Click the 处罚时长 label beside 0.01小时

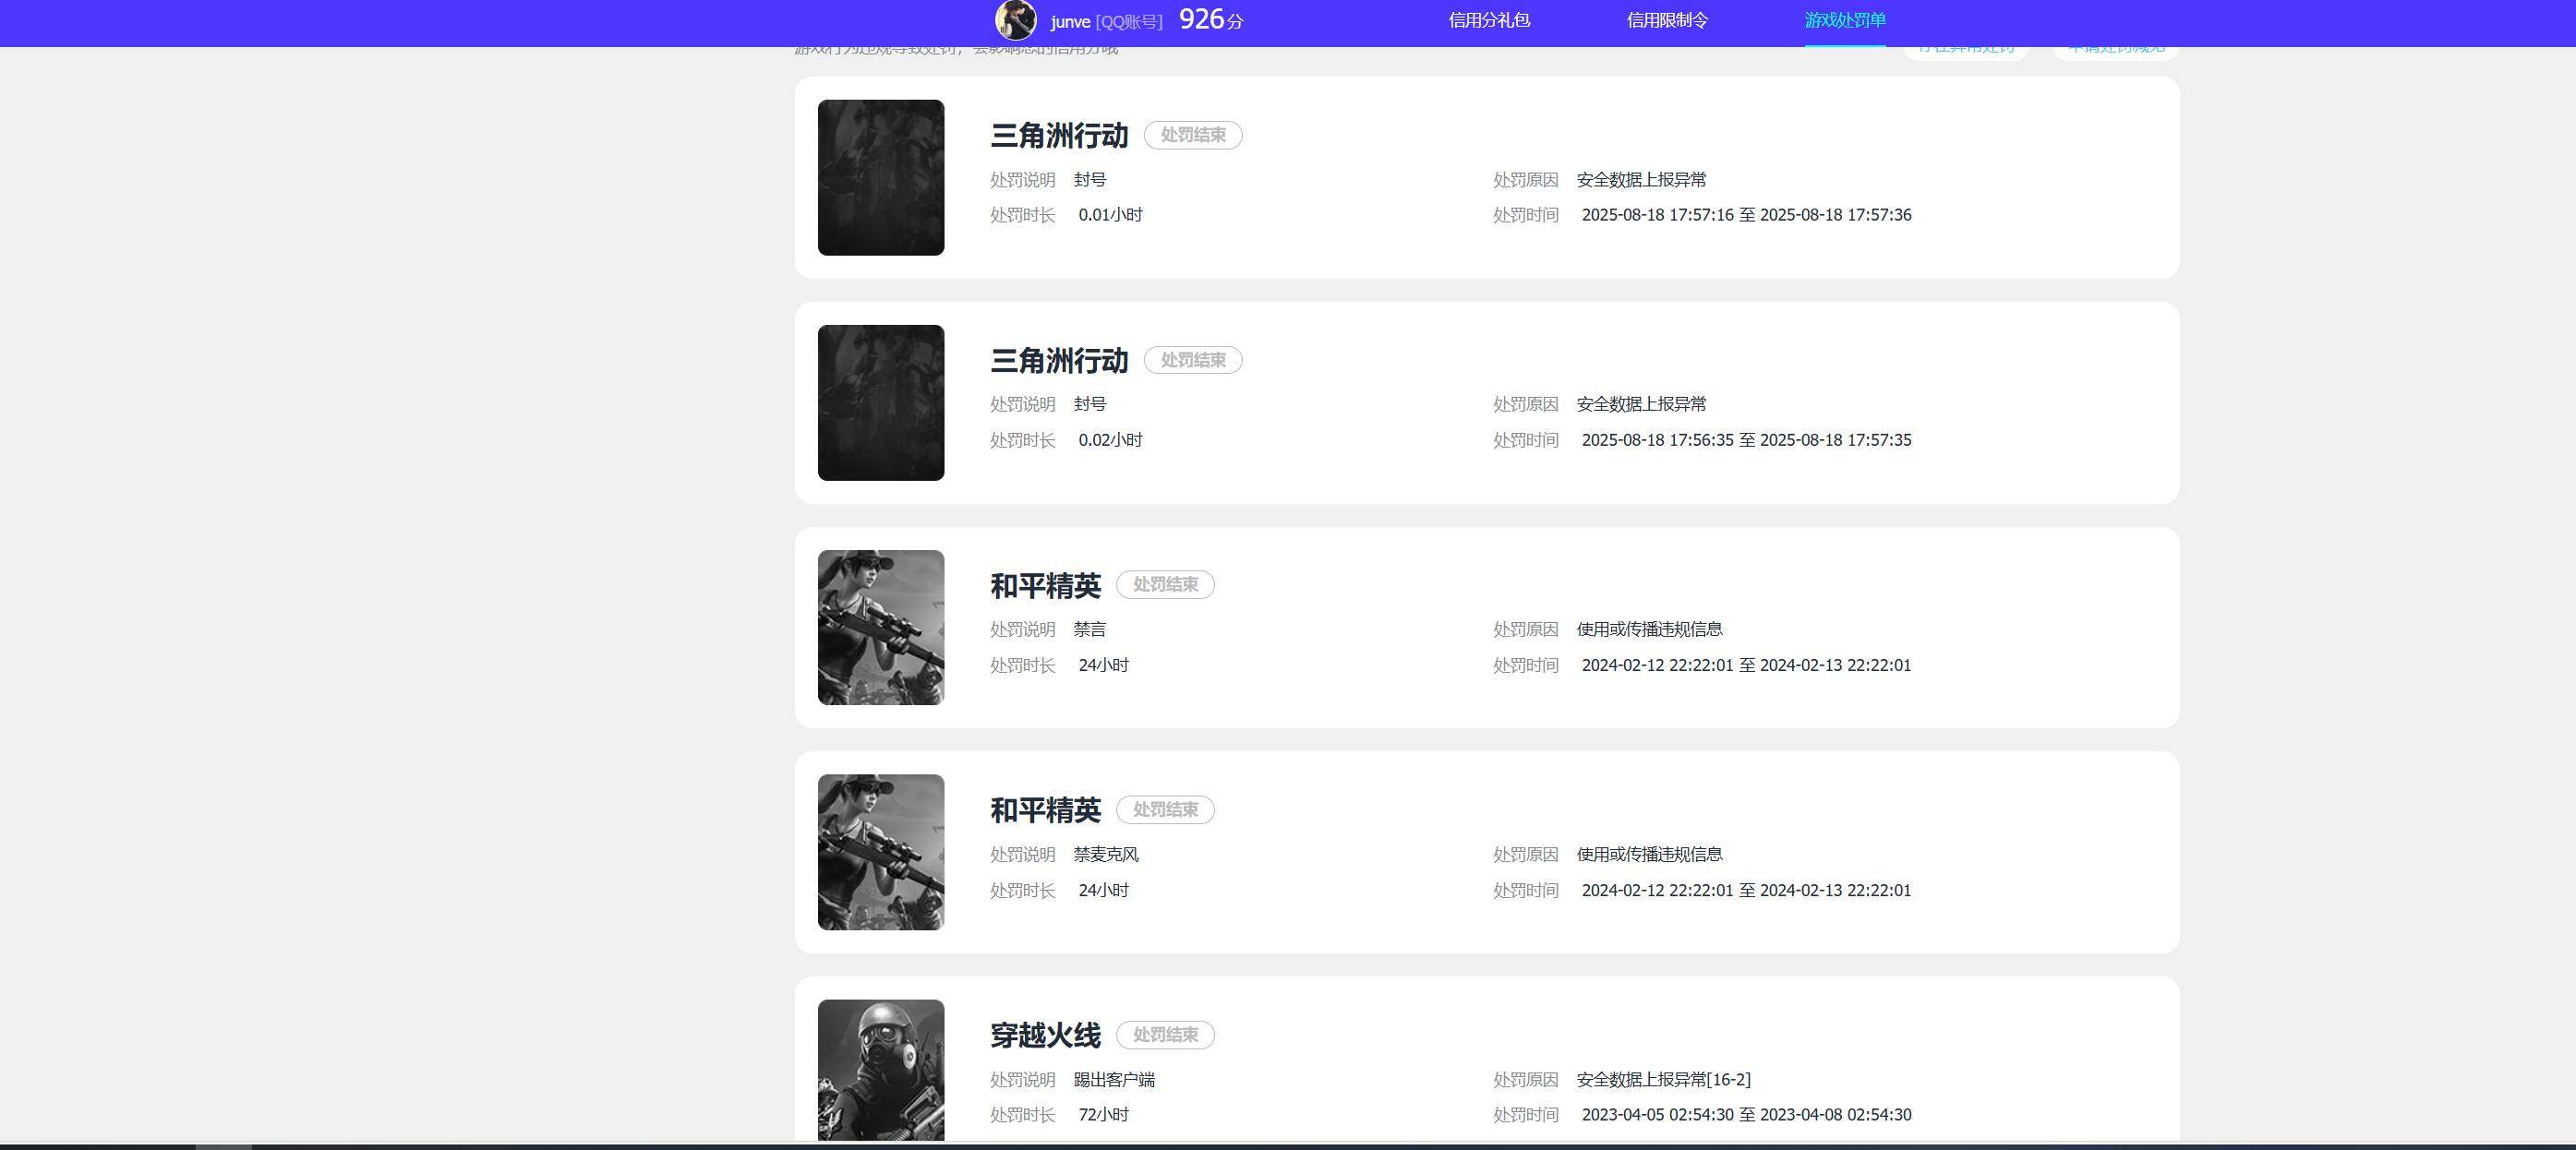[1022, 215]
